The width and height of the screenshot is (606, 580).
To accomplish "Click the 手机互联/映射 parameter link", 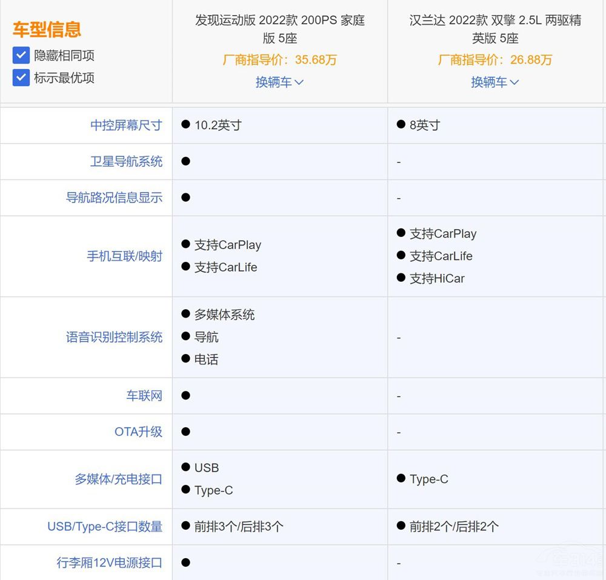I will pyautogui.click(x=124, y=256).
